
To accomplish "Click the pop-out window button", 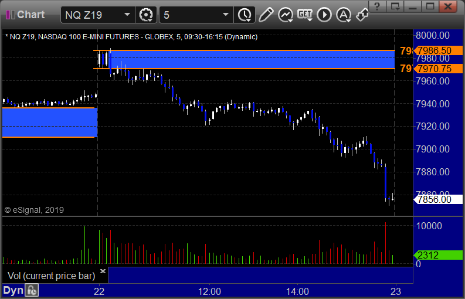I will point(395,6).
